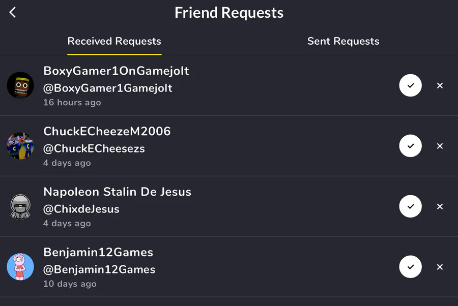Open BoxyGamer1OnGamejolt's avatar
The height and width of the screenshot is (306, 458).
click(20, 85)
